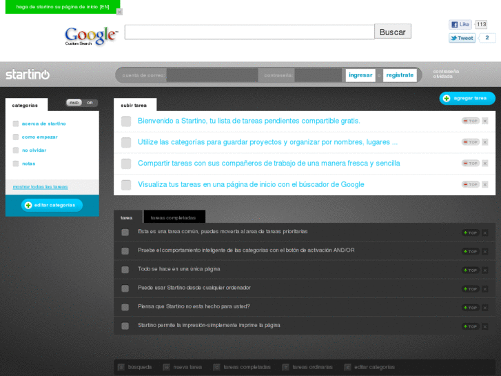Switch to 'tareas completadas' tab
The height and width of the screenshot is (376, 501).
[x=174, y=217]
